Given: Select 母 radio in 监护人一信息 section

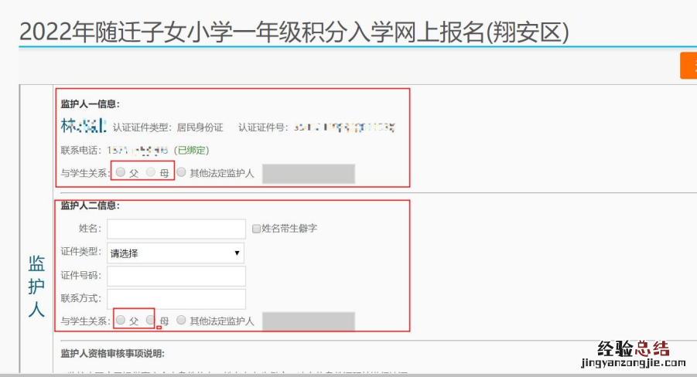Looking at the screenshot, I should coord(151,173).
